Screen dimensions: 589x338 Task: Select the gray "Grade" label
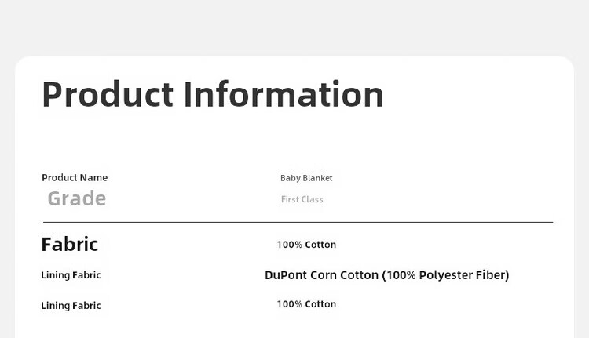click(x=77, y=198)
